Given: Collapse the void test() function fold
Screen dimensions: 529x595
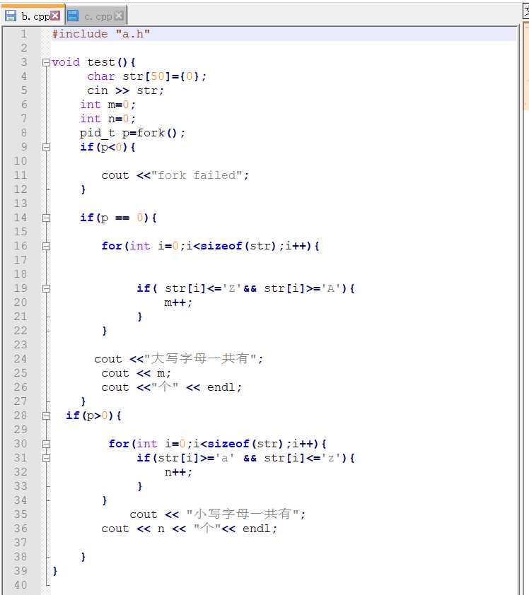Looking at the screenshot, I should (x=46, y=62).
